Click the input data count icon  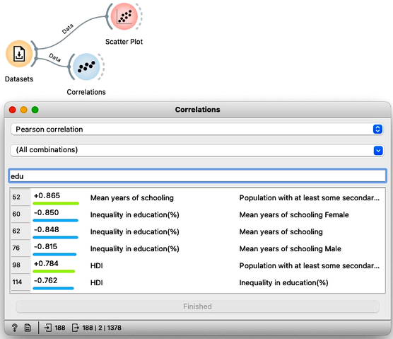[x=47, y=328]
